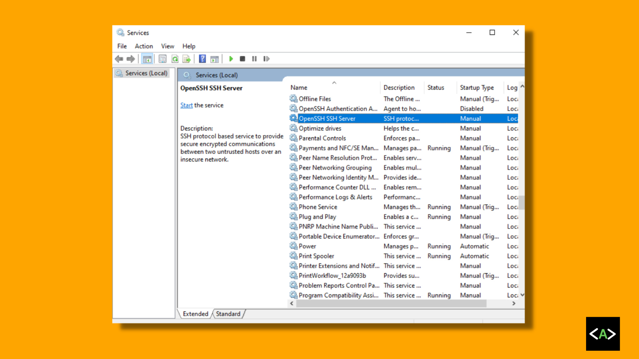
Task: Click the blue Help toolbar icon
Action: pyautogui.click(x=202, y=59)
